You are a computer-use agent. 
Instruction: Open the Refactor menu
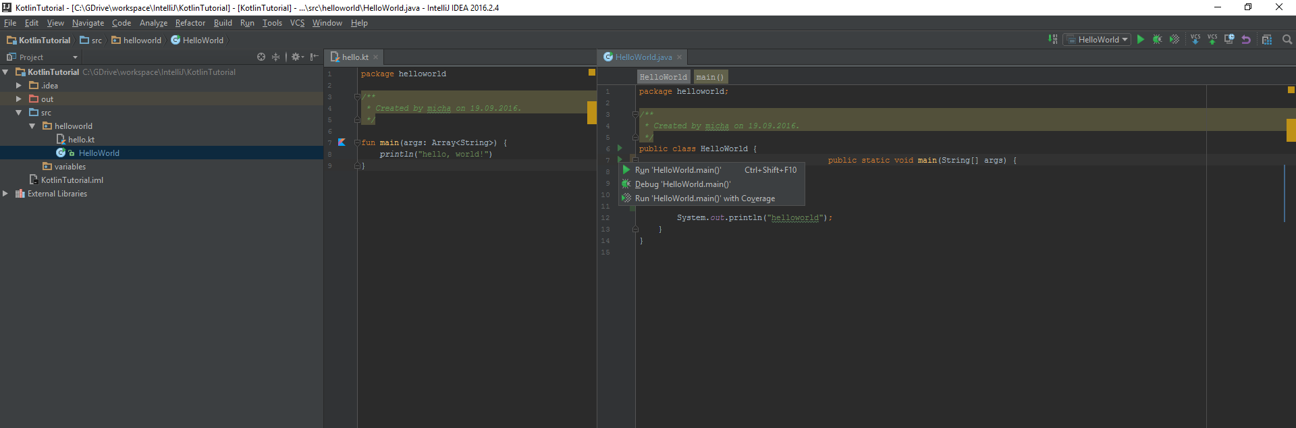[190, 23]
